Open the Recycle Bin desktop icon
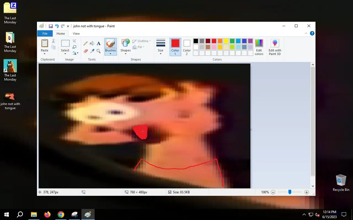Screen dimensions: 353x220 341,183
